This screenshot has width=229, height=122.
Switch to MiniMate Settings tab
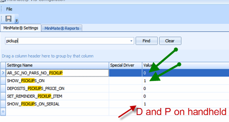tap(21, 28)
